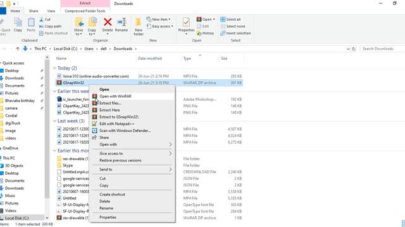The width and height of the screenshot is (405, 227).
Task: Choose Properties in the context menu
Action: (132, 217)
